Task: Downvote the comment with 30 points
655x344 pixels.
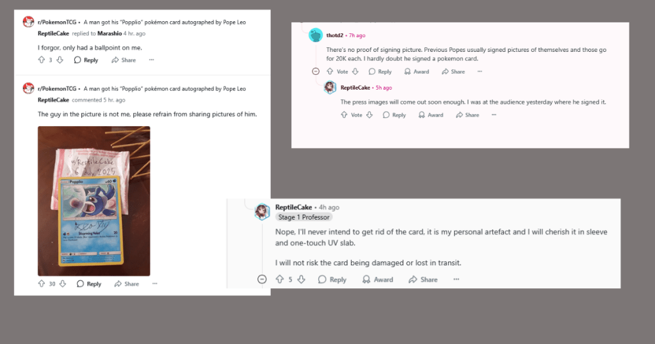Action: click(63, 284)
